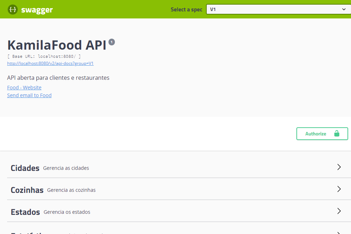Open the api-docs?group=V1 link

pos(50,63)
